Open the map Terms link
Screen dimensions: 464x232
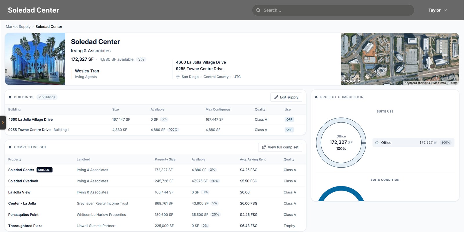(453, 83)
